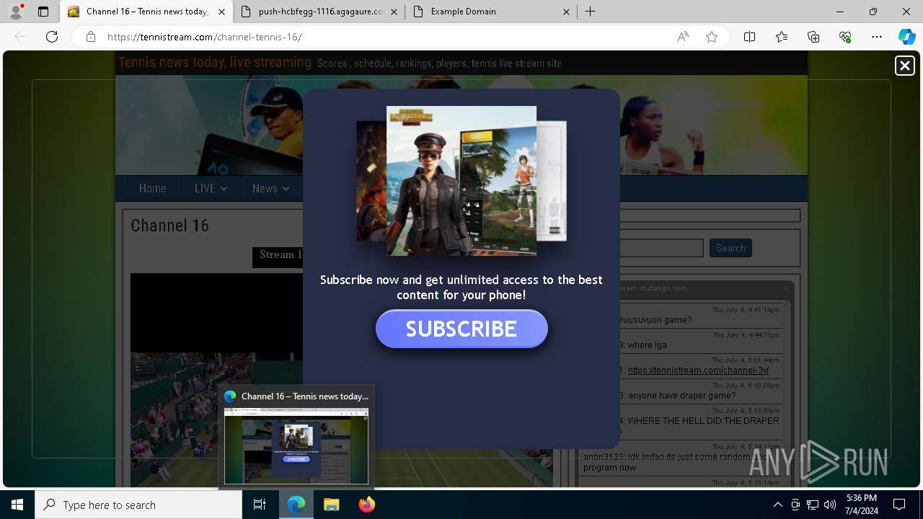
Task: Click the Edge profile icon
Action: tap(16, 12)
